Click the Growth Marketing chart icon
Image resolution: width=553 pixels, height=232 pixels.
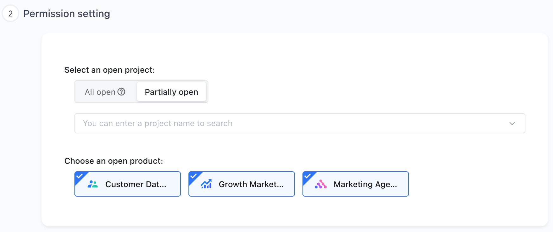coord(206,184)
